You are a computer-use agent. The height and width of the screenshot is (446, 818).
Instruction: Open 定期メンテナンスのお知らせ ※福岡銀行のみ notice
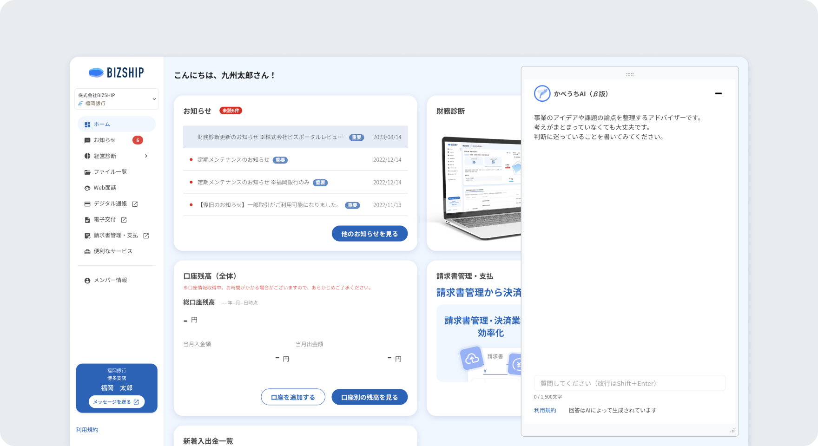(295, 183)
